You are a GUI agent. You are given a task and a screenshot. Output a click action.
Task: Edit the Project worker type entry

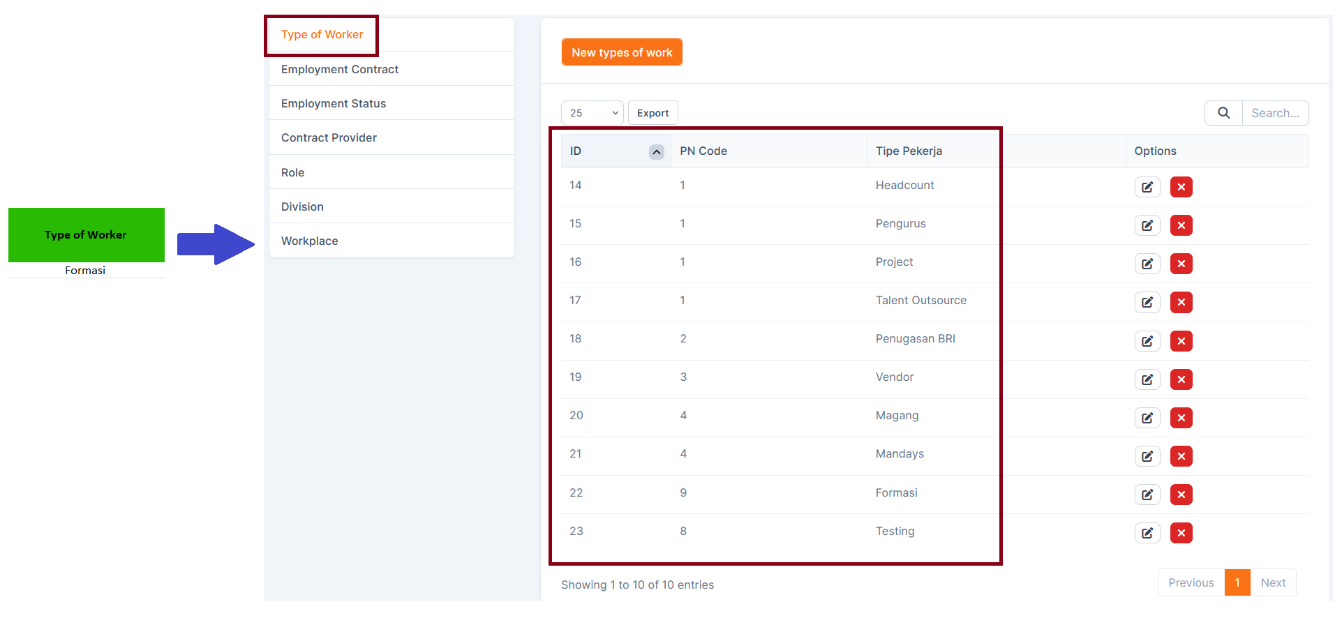point(1147,264)
